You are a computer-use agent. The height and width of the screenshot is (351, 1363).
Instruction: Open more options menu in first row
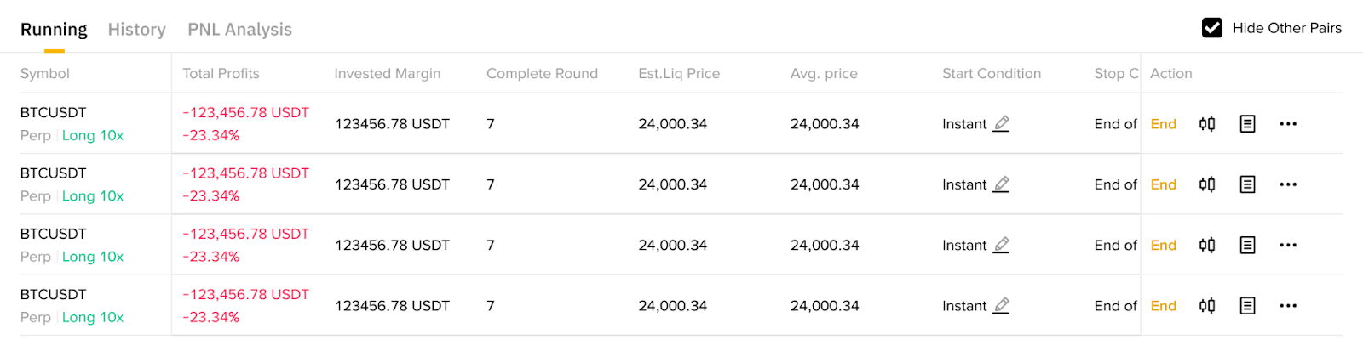[1287, 124]
